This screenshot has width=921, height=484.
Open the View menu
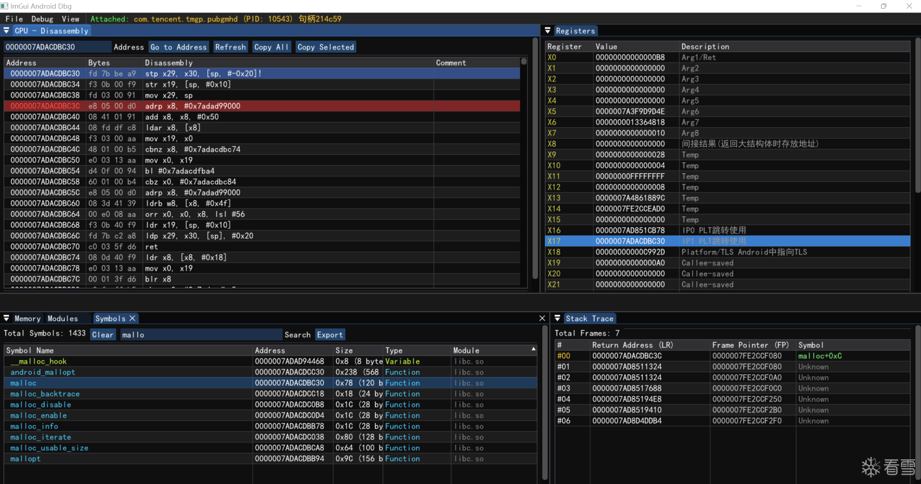click(x=70, y=19)
